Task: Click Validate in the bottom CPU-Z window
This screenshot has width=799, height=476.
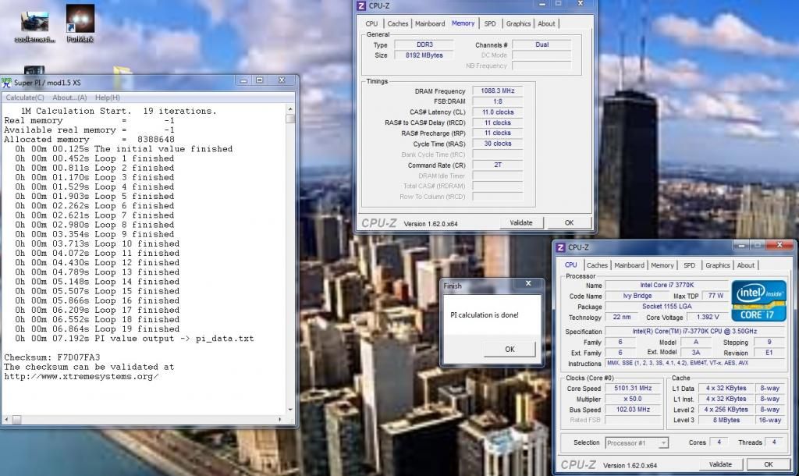Action: 719,464
